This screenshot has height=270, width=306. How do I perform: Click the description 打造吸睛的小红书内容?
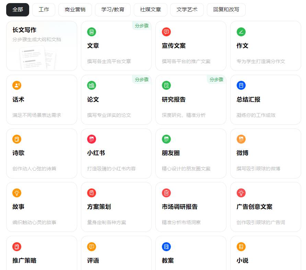click(111, 169)
